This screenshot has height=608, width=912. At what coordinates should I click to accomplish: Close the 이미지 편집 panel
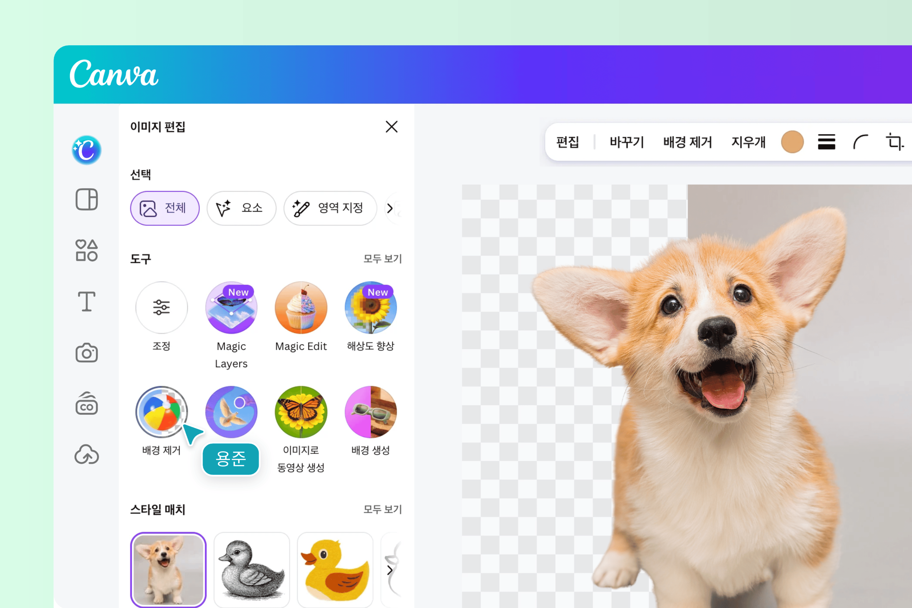click(392, 127)
